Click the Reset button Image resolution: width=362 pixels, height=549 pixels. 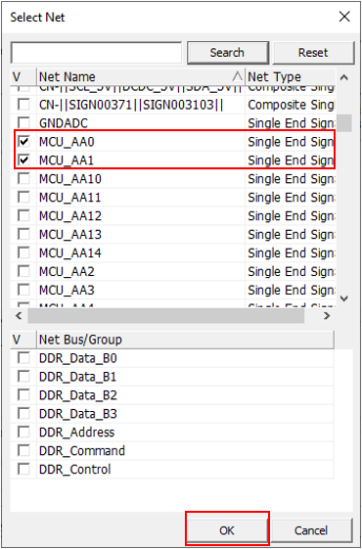pyautogui.click(x=313, y=53)
